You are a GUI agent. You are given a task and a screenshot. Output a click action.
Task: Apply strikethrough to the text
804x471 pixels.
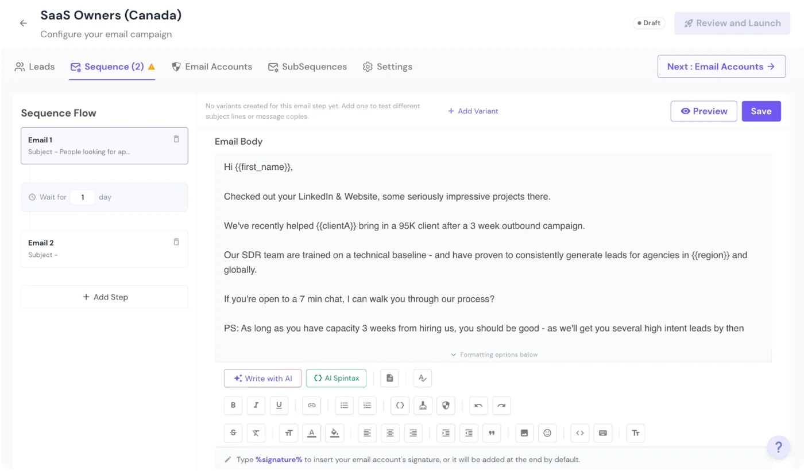click(233, 433)
